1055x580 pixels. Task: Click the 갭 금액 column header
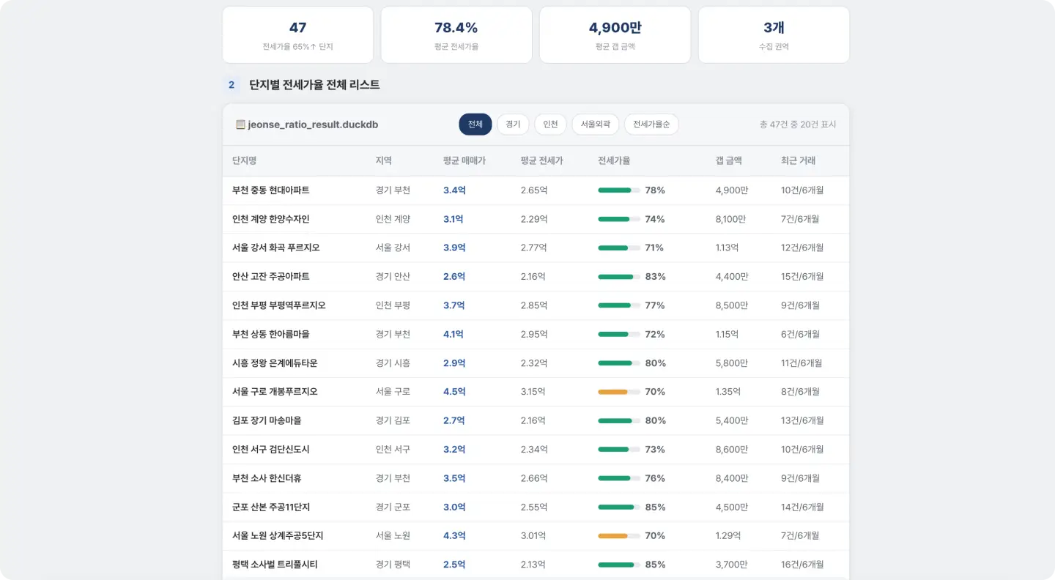(x=729, y=160)
